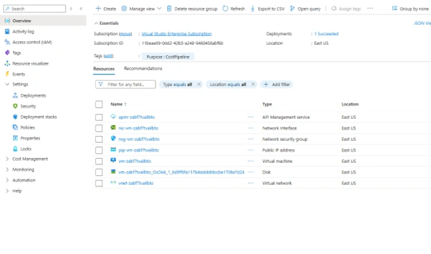The width and height of the screenshot is (431, 254).
Task: Click the public IP icon for pip-vm-zabf7tvailbto
Action: tap(113, 150)
